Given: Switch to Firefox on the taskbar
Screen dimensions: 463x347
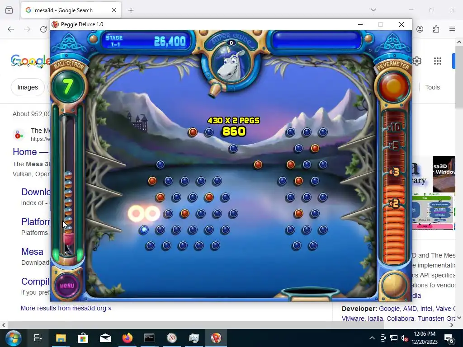Looking at the screenshot, I should tap(127, 338).
